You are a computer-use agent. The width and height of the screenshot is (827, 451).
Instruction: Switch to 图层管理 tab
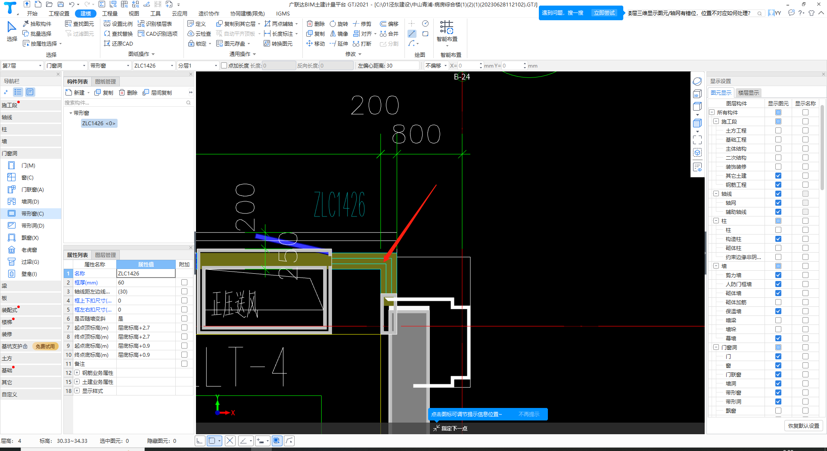[x=106, y=255]
